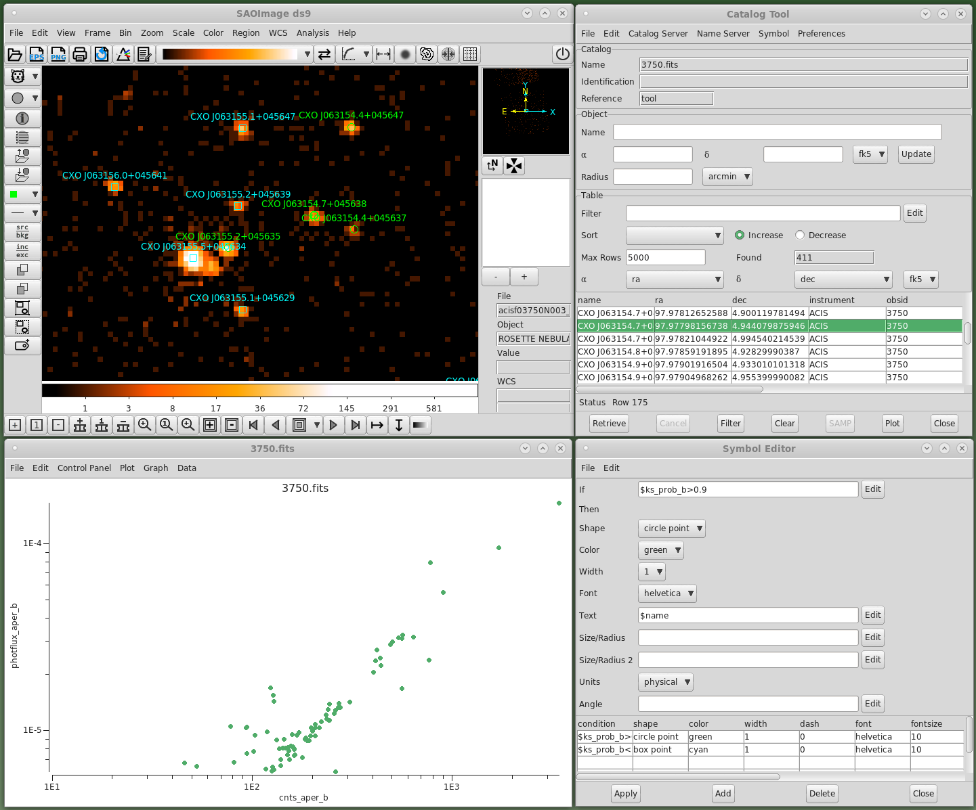Click the crosshair bowtie icon below panner
The width and height of the screenshot is (976, 810).
514,166
